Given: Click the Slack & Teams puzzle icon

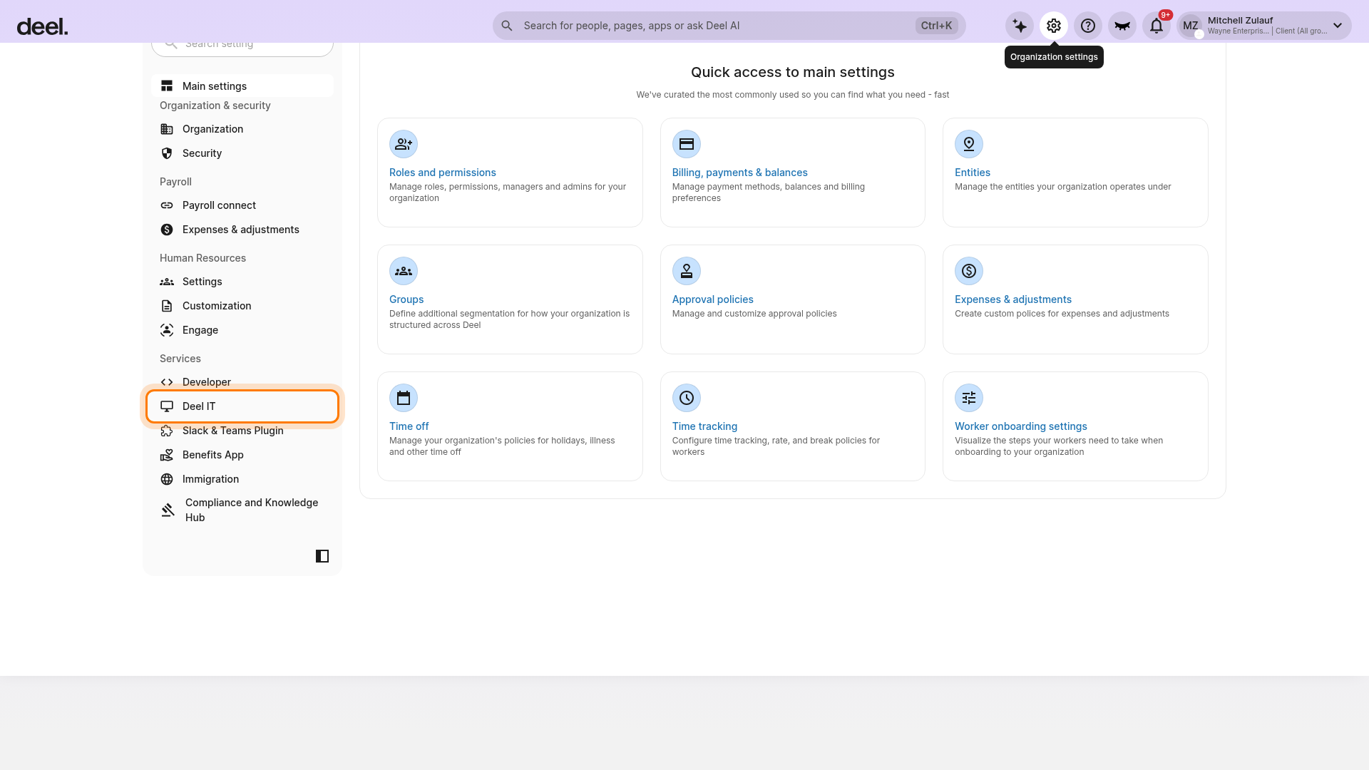Looking at the screenshot, I should coord(167,431).
